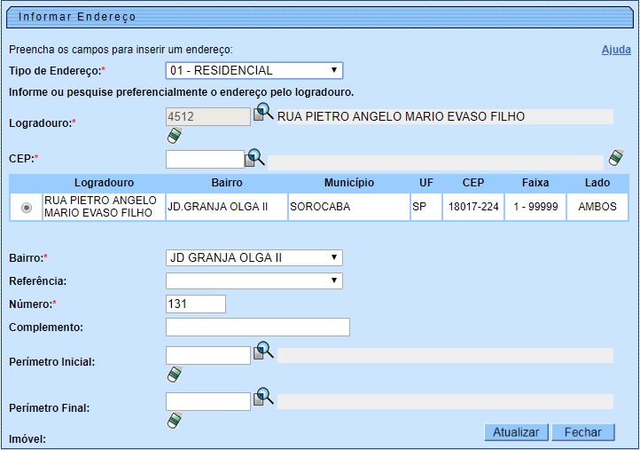Image resolution: width=640 pixels, height=450 pixels.
Task: Focus the CEP input field
Action: click(x=205, y=160)
